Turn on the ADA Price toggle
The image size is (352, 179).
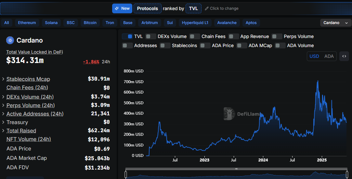coord(205,45)
